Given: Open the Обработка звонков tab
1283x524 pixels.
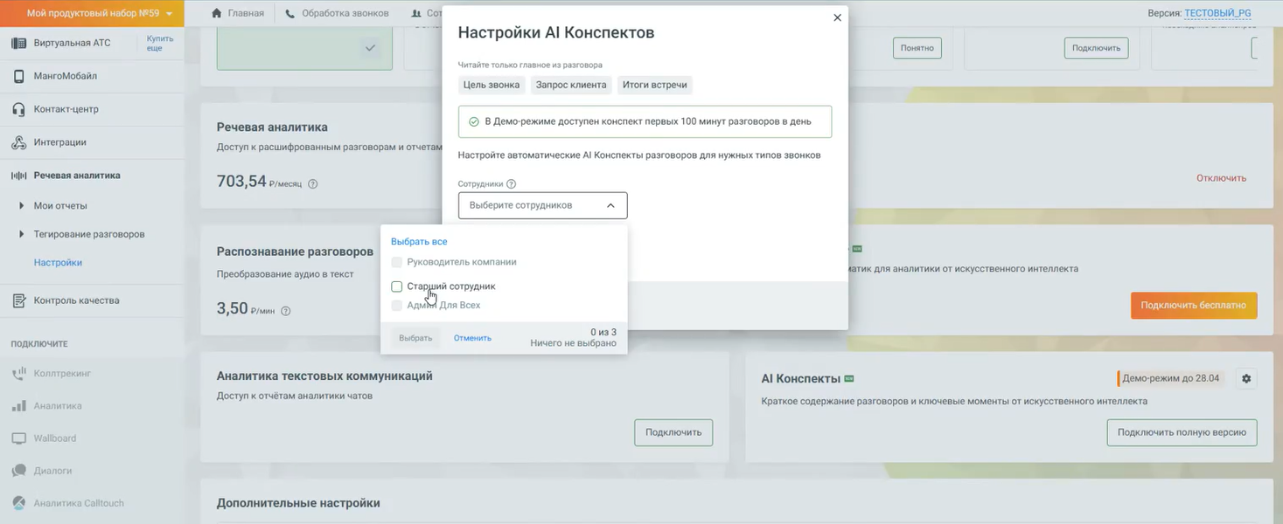Looking at the screenshot, I should [x=337, y=13].
